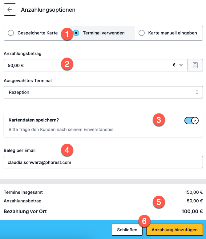This screenshot has height=239, width=206.
Task: Select Karte manuell eingeben radio option
Action: (x=142, y=33)
